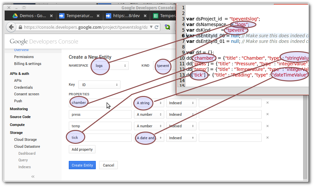Open the type dropdown for temp property
Viewport: 314px width, 187px height.
pyautogui.click(x=149, y=126)
